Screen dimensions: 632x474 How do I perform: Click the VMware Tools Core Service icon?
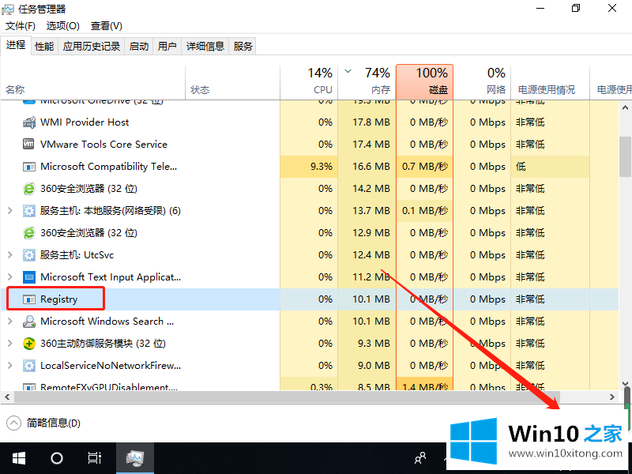[x=28, y=144]
